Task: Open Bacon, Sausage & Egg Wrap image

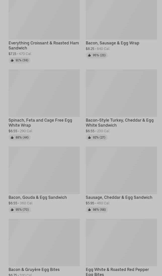Action: pyautogui.click(x=121, y=20)
